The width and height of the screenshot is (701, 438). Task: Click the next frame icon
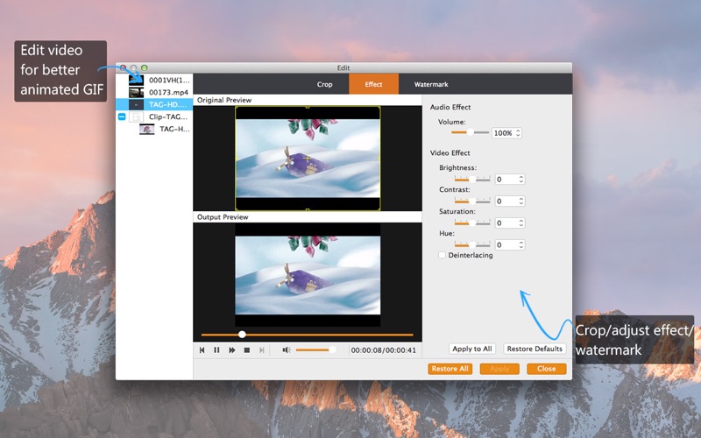(263, 350)
